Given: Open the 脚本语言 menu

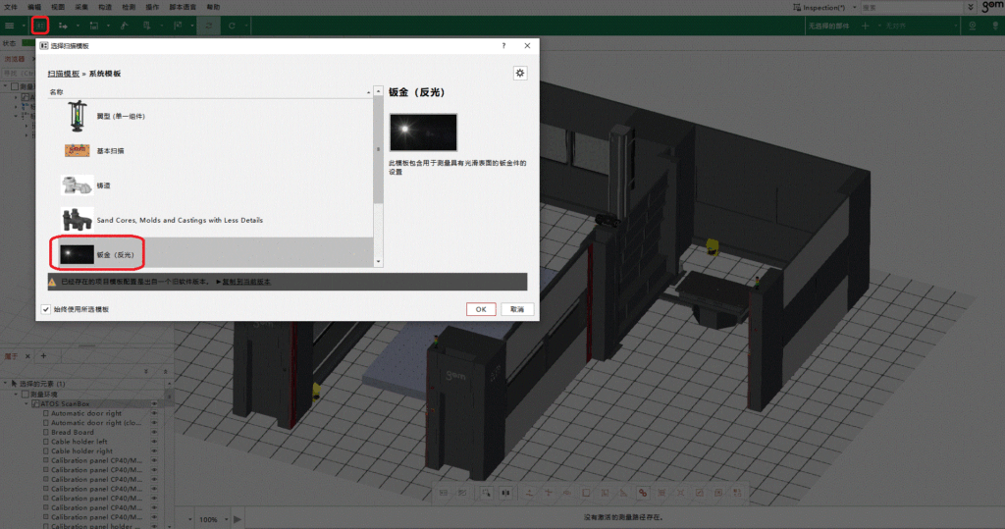Looking at the screenshot, I should tap(183, 7).
